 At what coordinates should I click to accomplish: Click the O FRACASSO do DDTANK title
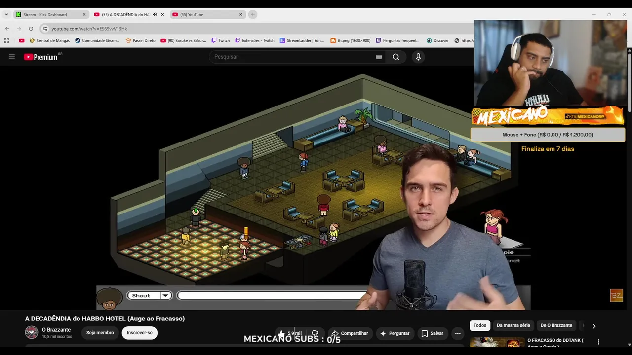coord(555,343)
